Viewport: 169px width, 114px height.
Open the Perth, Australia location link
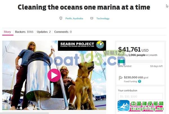[x=74, y=19]
